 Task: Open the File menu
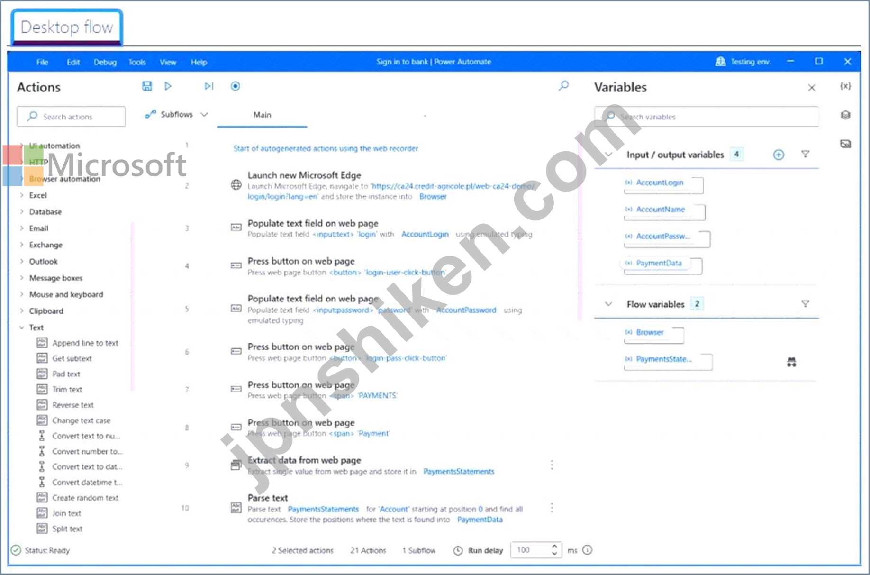42,62
